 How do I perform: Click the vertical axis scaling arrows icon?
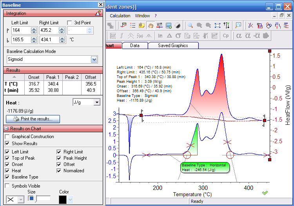226,26
